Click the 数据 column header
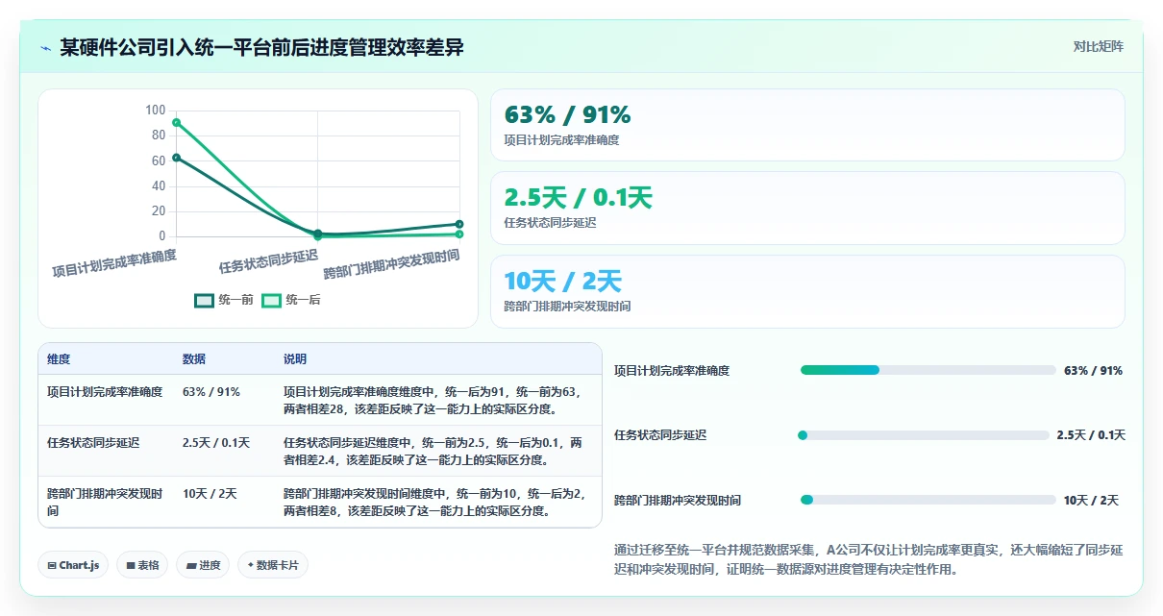1163x616 pixels. [x=194, y=358]
